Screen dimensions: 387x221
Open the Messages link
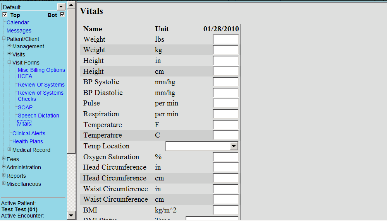click(19, 31)
